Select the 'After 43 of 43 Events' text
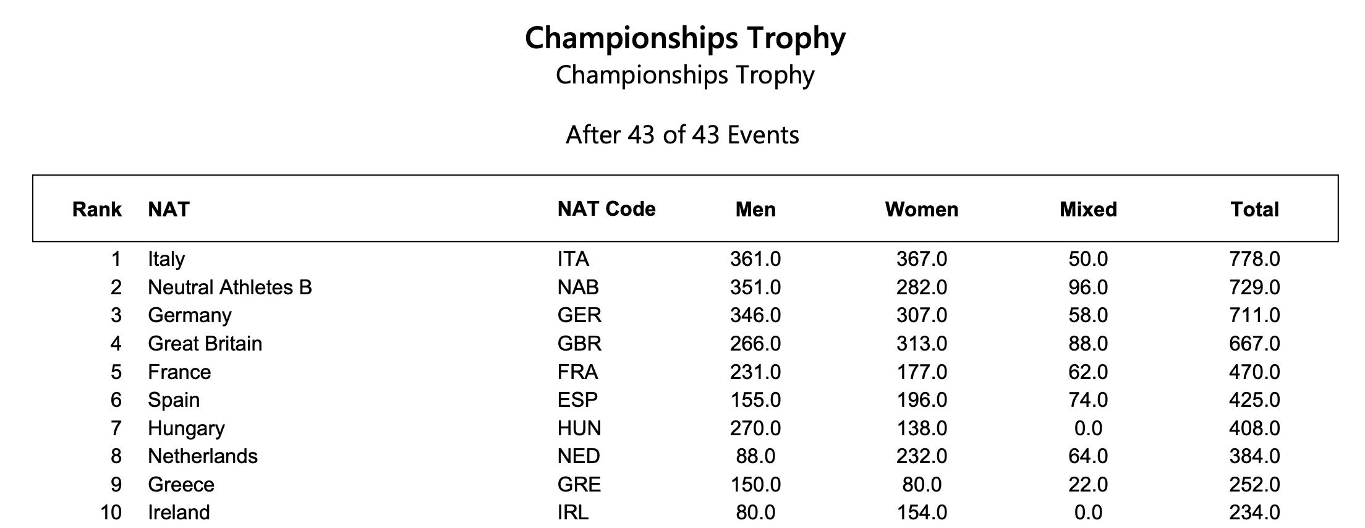 (x=683, y=135)
